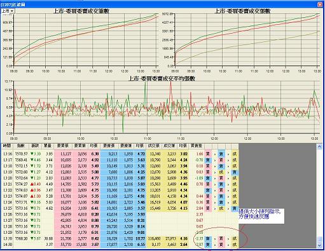
Task: Select the 14:30 table row time cell
Action: click(x=7, y=245)
